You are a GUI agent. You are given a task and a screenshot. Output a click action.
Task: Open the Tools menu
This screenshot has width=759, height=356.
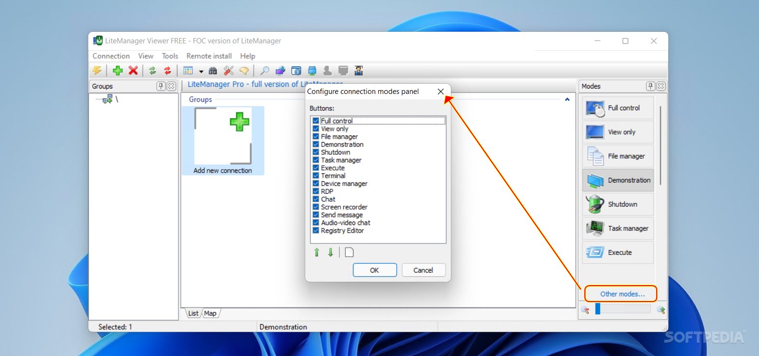pyautogui.click(x=170, y=56)
